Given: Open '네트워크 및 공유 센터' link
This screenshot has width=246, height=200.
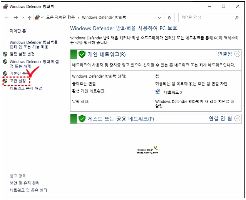Looking at the screenshot, I should 28,190.
